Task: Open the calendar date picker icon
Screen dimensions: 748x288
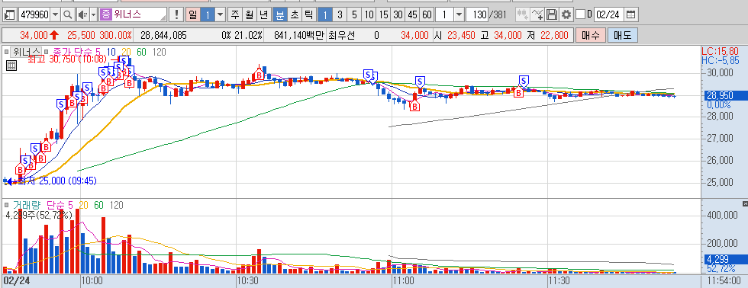Action: (x=630, y=14)
